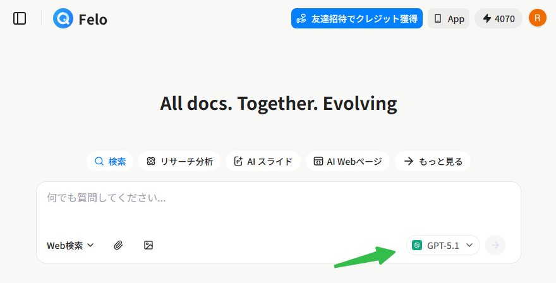Click the OpenAI logo beside GPT-5.1
Viewport: 556px width, 283px height.
[x=417, y=245]
